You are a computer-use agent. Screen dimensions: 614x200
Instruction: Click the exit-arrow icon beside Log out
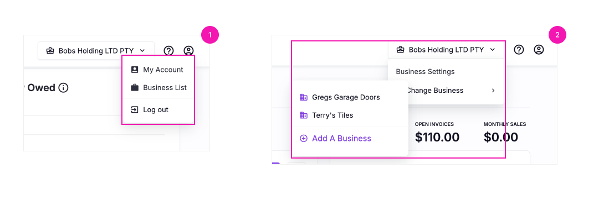(x=135, y=110)
